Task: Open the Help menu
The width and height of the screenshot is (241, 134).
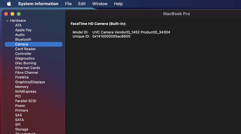Action: [x=118, y=4]
